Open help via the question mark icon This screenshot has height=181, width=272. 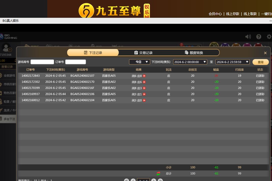[259, 37]
